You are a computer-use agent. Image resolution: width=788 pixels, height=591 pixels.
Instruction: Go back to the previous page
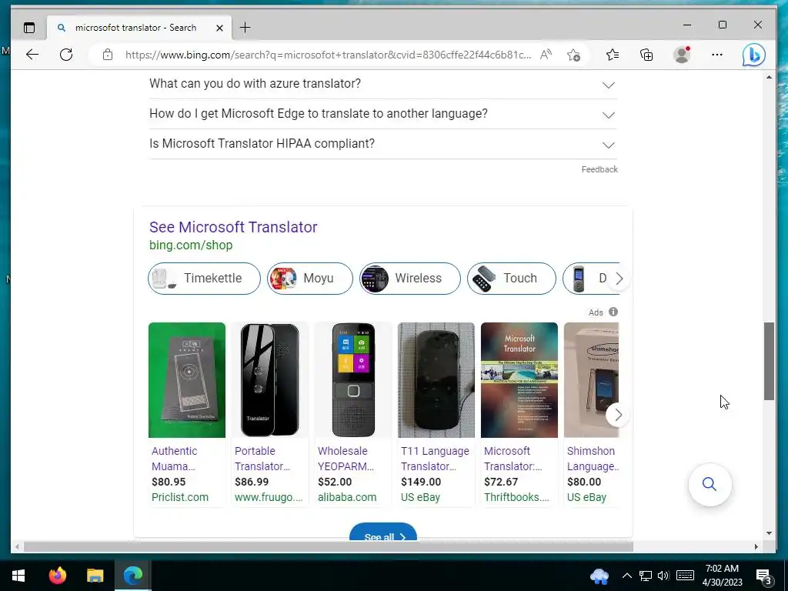[32, 55]
